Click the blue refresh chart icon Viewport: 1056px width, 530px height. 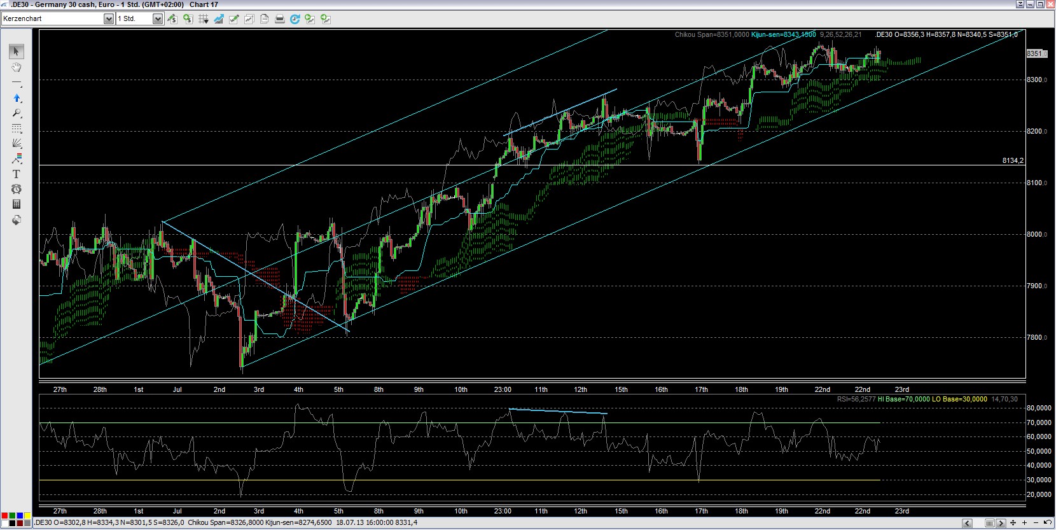(295, 19)
